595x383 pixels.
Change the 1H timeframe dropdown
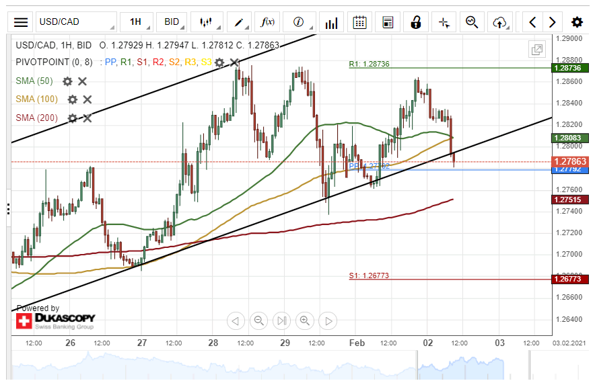coord(137,22)
